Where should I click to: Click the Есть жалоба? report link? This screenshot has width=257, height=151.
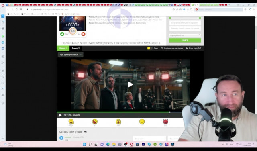click(x=193, y=48)
